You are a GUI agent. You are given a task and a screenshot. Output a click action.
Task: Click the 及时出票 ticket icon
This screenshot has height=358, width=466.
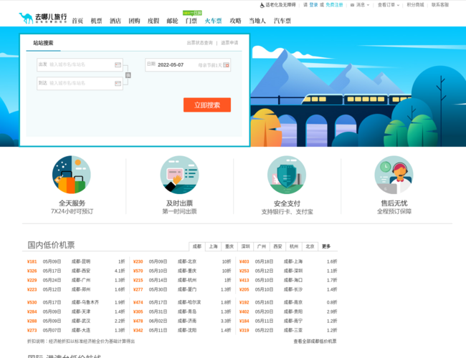[179, 175]
